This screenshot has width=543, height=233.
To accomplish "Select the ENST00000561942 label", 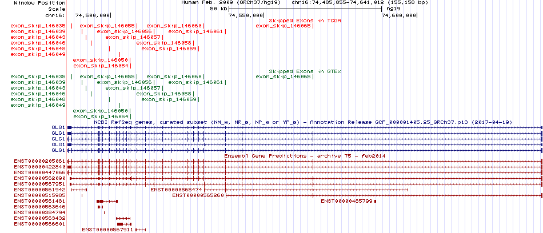I will pyautogui.click(x=39, y=190).
